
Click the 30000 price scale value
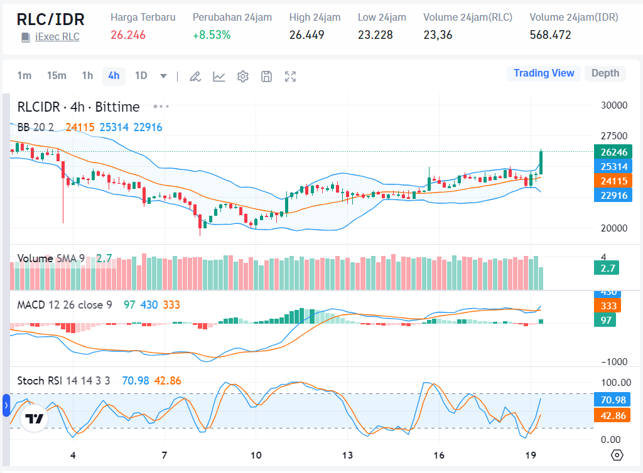coord(614,105)
